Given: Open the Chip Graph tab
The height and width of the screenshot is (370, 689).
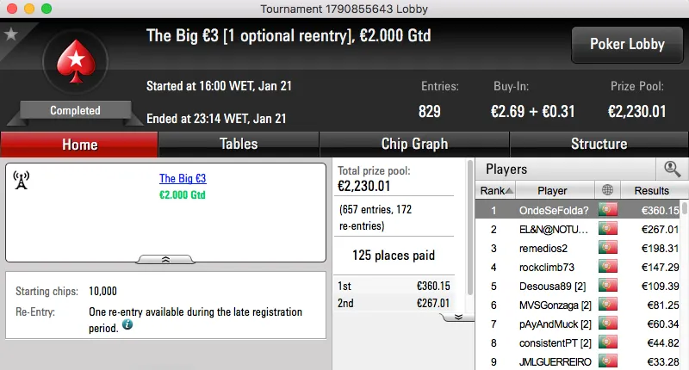Looking at the screenshot, I should coord(414,144).
